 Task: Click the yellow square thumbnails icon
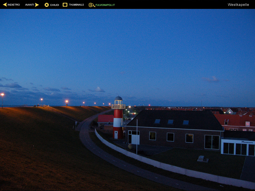pyautogui.click(x=65, y=5)
